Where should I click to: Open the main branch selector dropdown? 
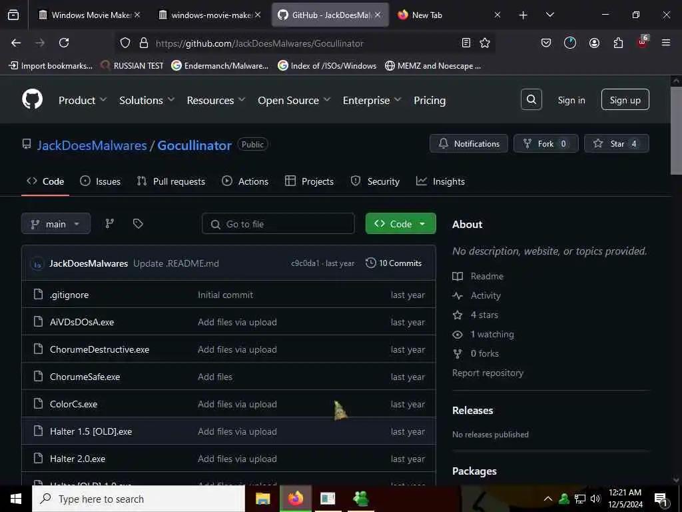point(56,224)
